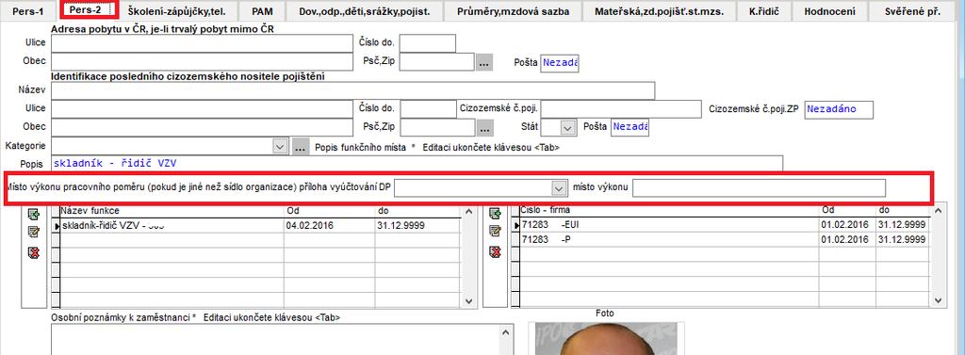This screenshot has width=965, height=355.
Task: Open Psč lookup button in Adresa pobytu section
Action: (x=484, y=63)
